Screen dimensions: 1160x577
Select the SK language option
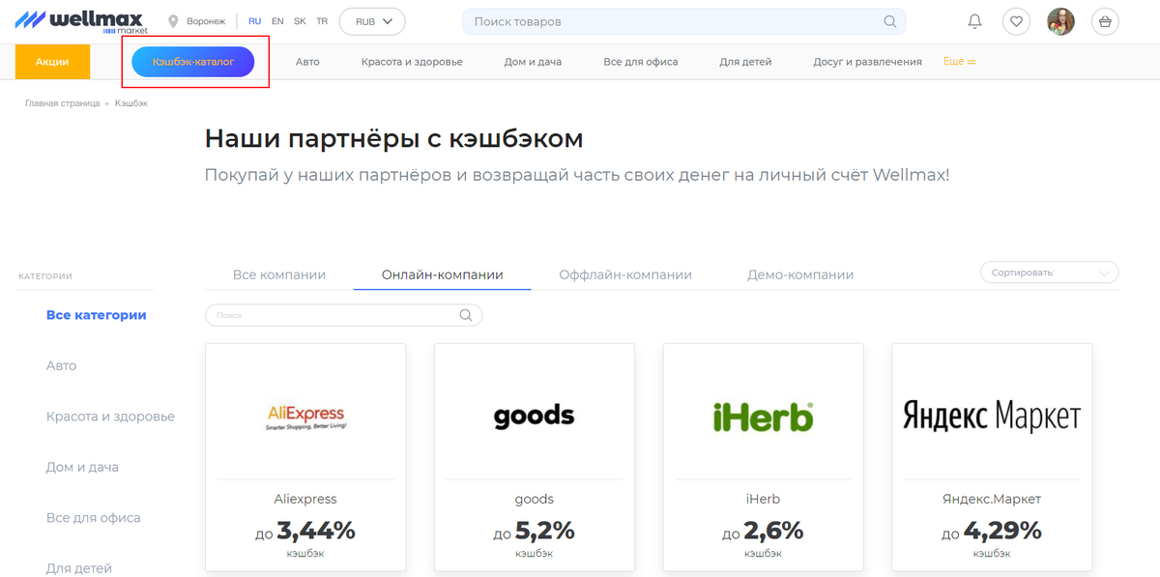pos(300,20)
